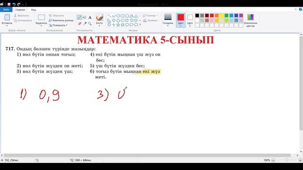Pick the Down arrow shape

(x=109, y=25)
